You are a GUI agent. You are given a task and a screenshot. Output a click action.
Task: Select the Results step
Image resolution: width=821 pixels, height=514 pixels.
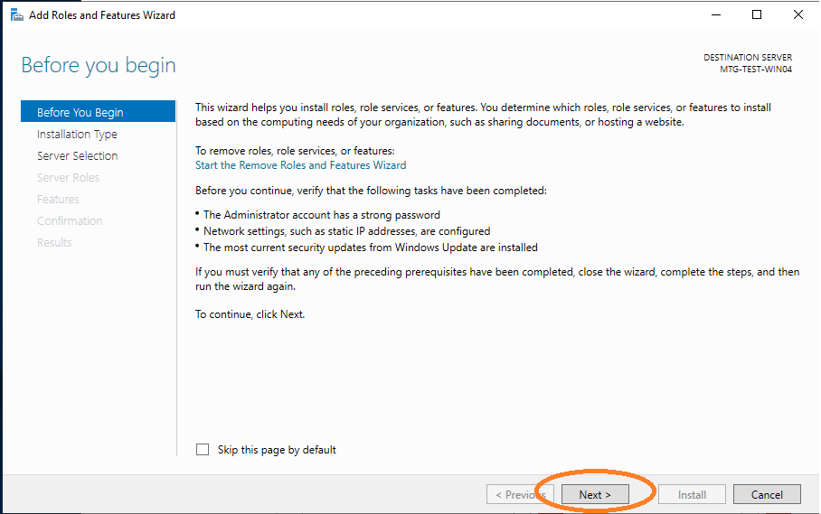tap(54, 242)
